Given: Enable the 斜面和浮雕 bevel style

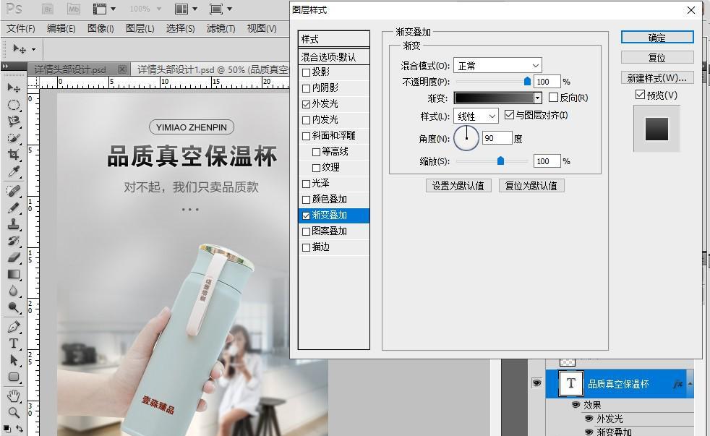Looking at the screenshot, I should (x=306, y=136).
